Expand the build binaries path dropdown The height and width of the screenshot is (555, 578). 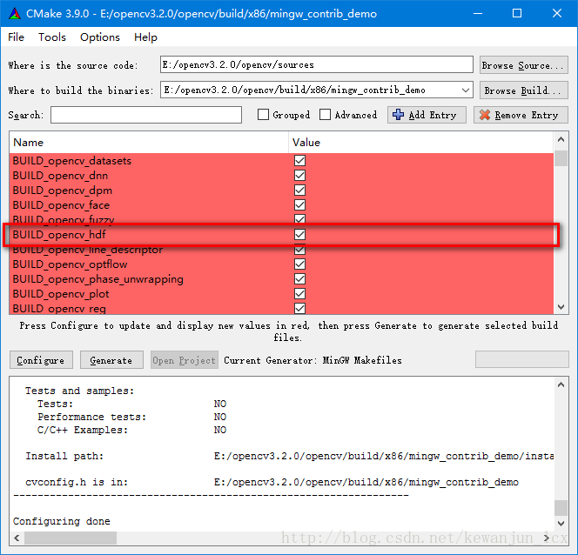(x=466, y=90)
